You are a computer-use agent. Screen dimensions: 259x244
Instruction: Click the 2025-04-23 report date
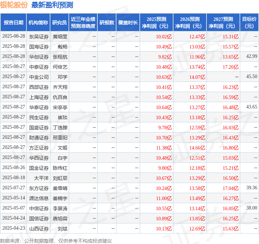[x=14, y=228]
